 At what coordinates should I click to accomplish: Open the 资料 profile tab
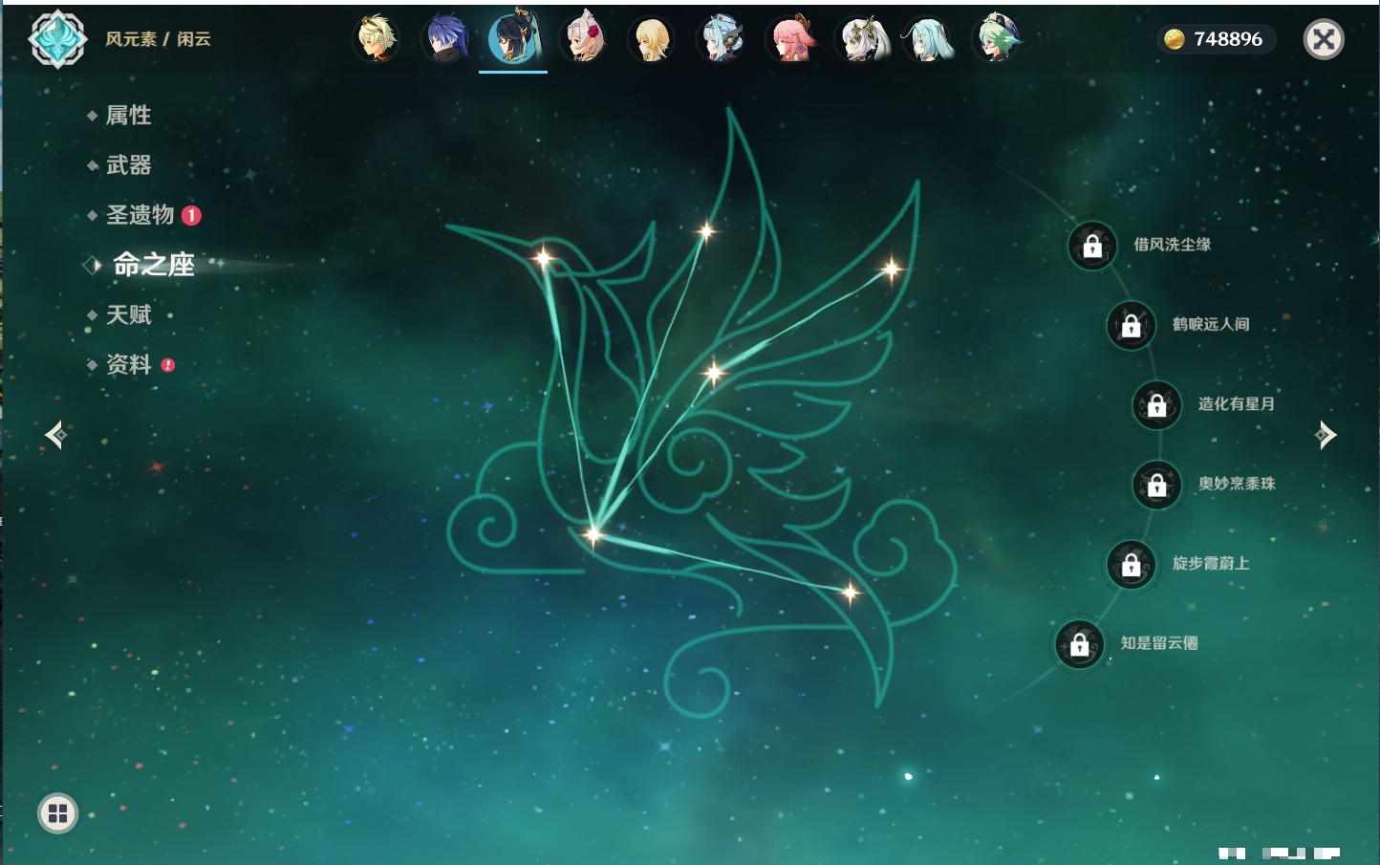click(128, 364)
